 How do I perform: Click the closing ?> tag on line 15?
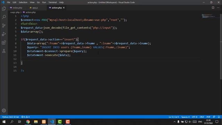click(22, 71)
